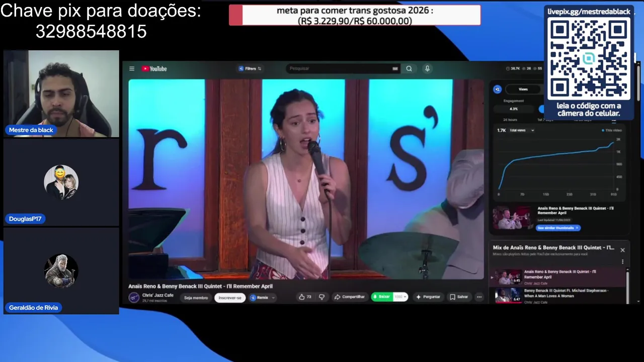This screenshot has height=362, width=644.
Task: Click DouglasP17 participant avatar
Action: point(61,182)
